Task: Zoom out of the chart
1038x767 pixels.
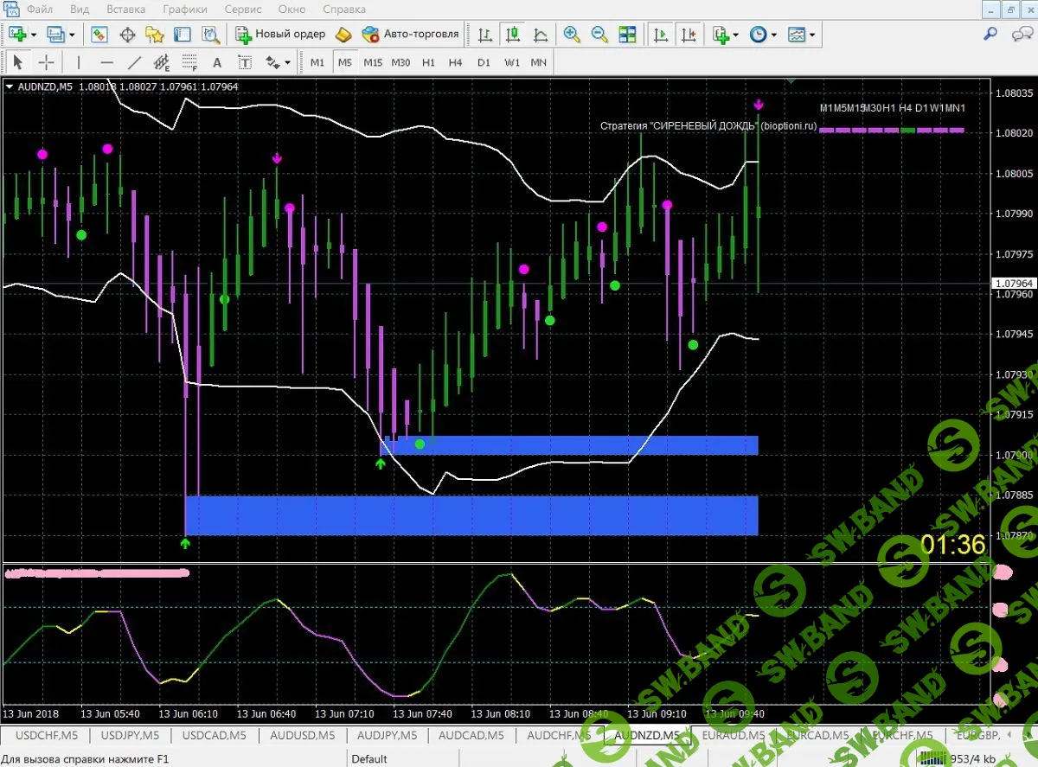Action: [599, 35]
